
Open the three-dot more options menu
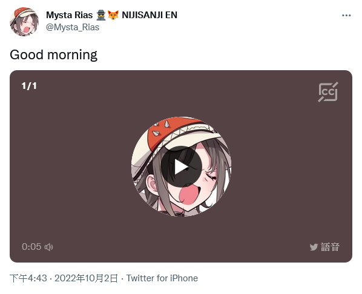346,16
